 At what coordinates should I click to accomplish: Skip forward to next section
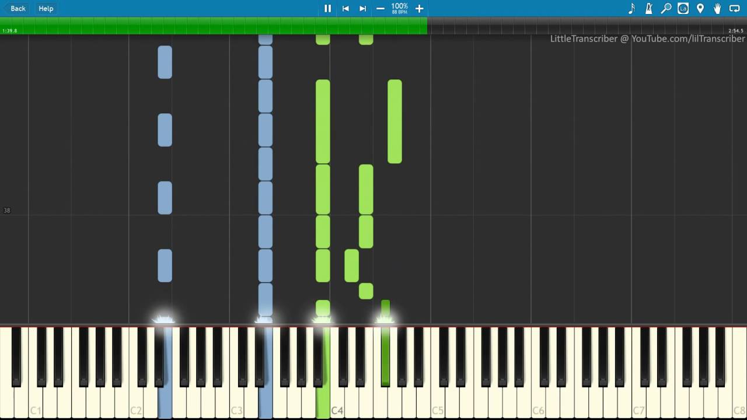point(362,8)
